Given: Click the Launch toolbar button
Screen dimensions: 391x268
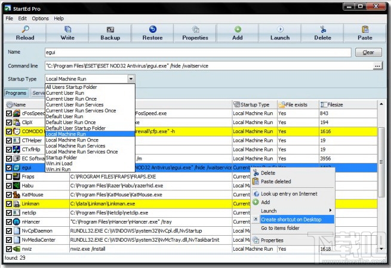Looking at the screenshot, I should pos(280,33).
